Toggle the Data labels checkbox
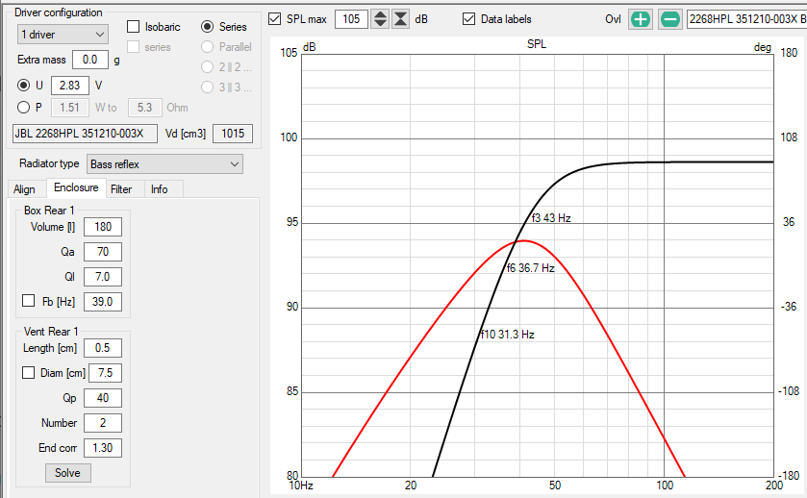 coord(468,19)
